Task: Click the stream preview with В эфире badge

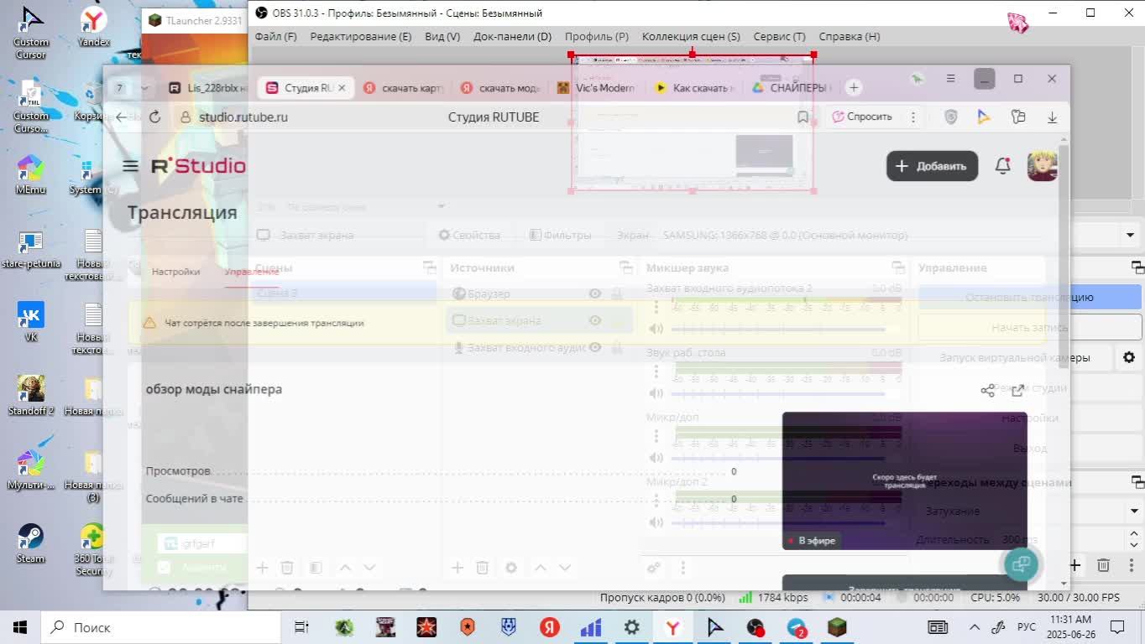Action: tap(904, 480)
